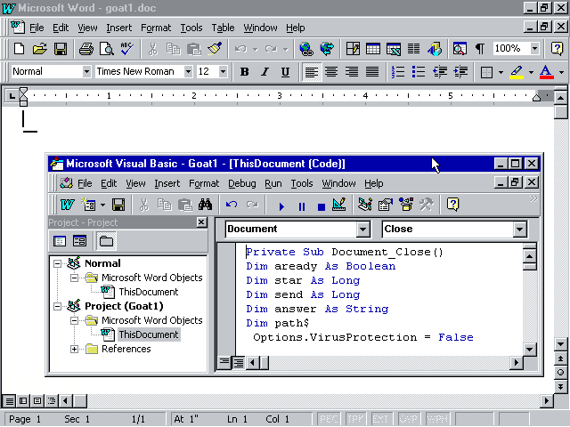Apply yellow highlight color
This screenshot has height=427, width=570.
pos(517,72)
